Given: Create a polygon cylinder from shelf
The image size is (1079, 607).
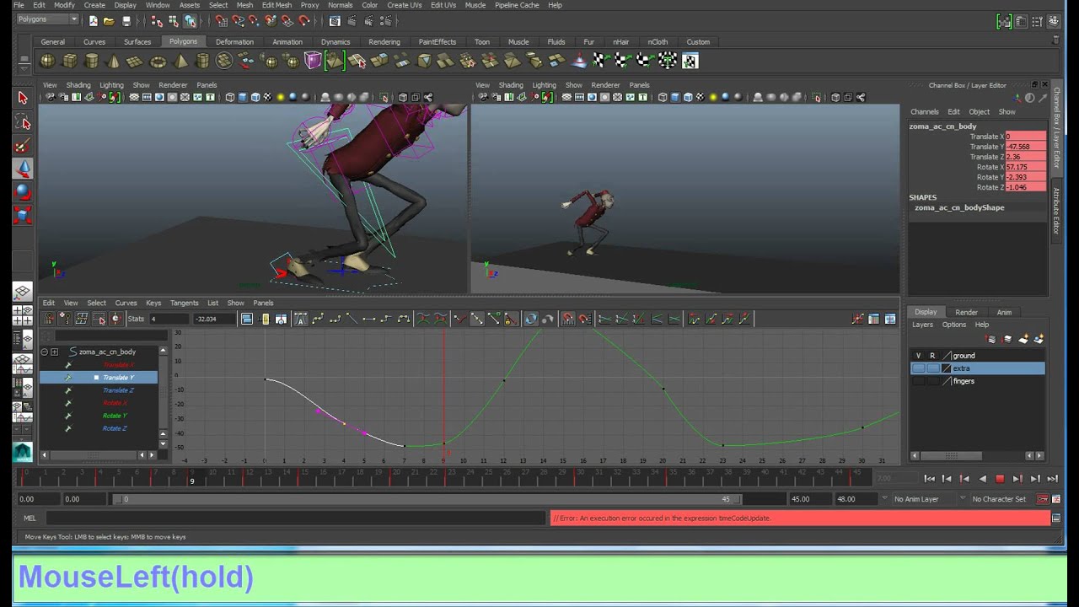Looking at the screenshot, I should click(x=92, y=61).
